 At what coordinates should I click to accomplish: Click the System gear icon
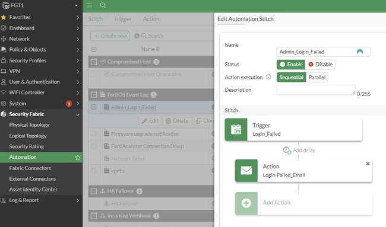pos(4,104)
